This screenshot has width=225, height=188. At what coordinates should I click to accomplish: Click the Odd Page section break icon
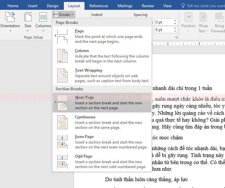tap(62, 162)
